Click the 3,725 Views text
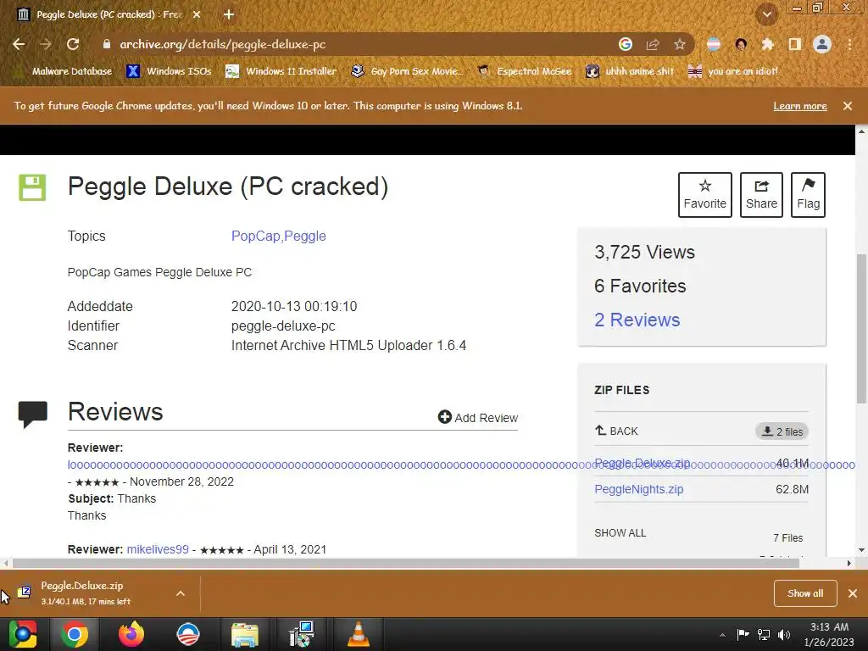This screenshot has height=651, width=868. click(x=644, y=253)
